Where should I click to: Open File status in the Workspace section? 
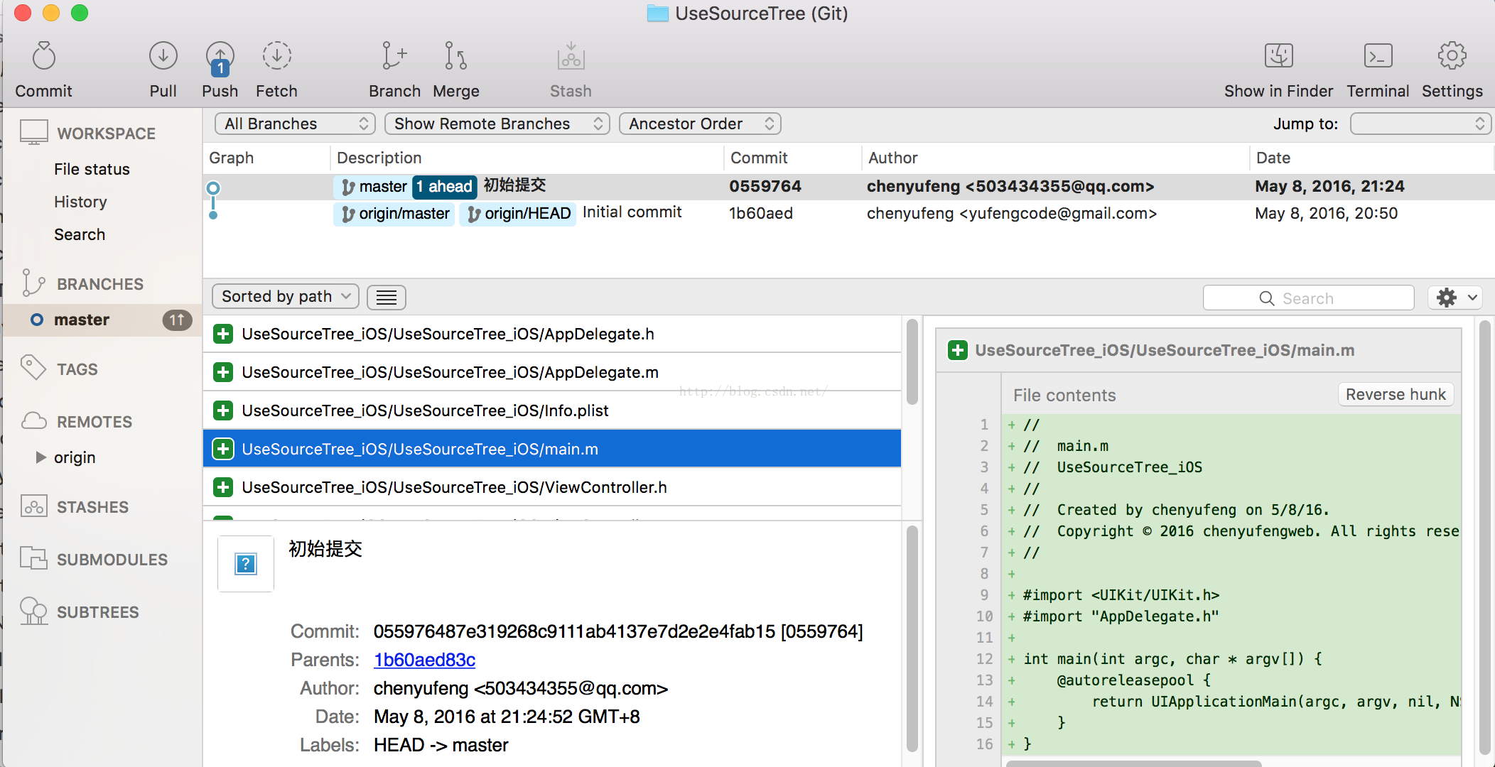(x=92, y=169)
